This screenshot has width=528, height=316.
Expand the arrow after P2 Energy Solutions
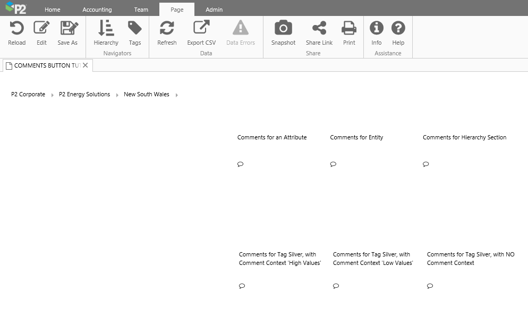click(117, 95)
